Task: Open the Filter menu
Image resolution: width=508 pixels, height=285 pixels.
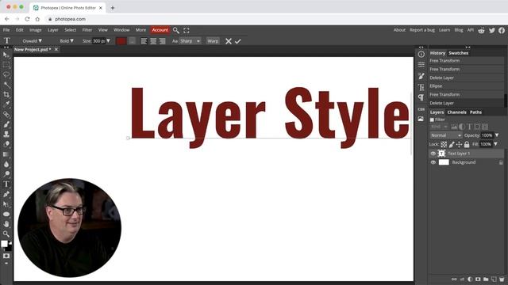Action: tap(87, 30)
